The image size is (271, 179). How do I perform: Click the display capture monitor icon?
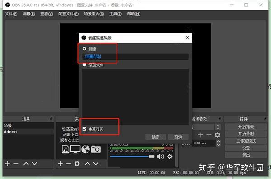pyautogui.click(x=75, y=149)
